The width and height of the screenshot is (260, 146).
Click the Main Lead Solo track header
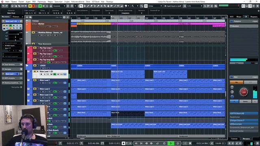coord(58,126)
